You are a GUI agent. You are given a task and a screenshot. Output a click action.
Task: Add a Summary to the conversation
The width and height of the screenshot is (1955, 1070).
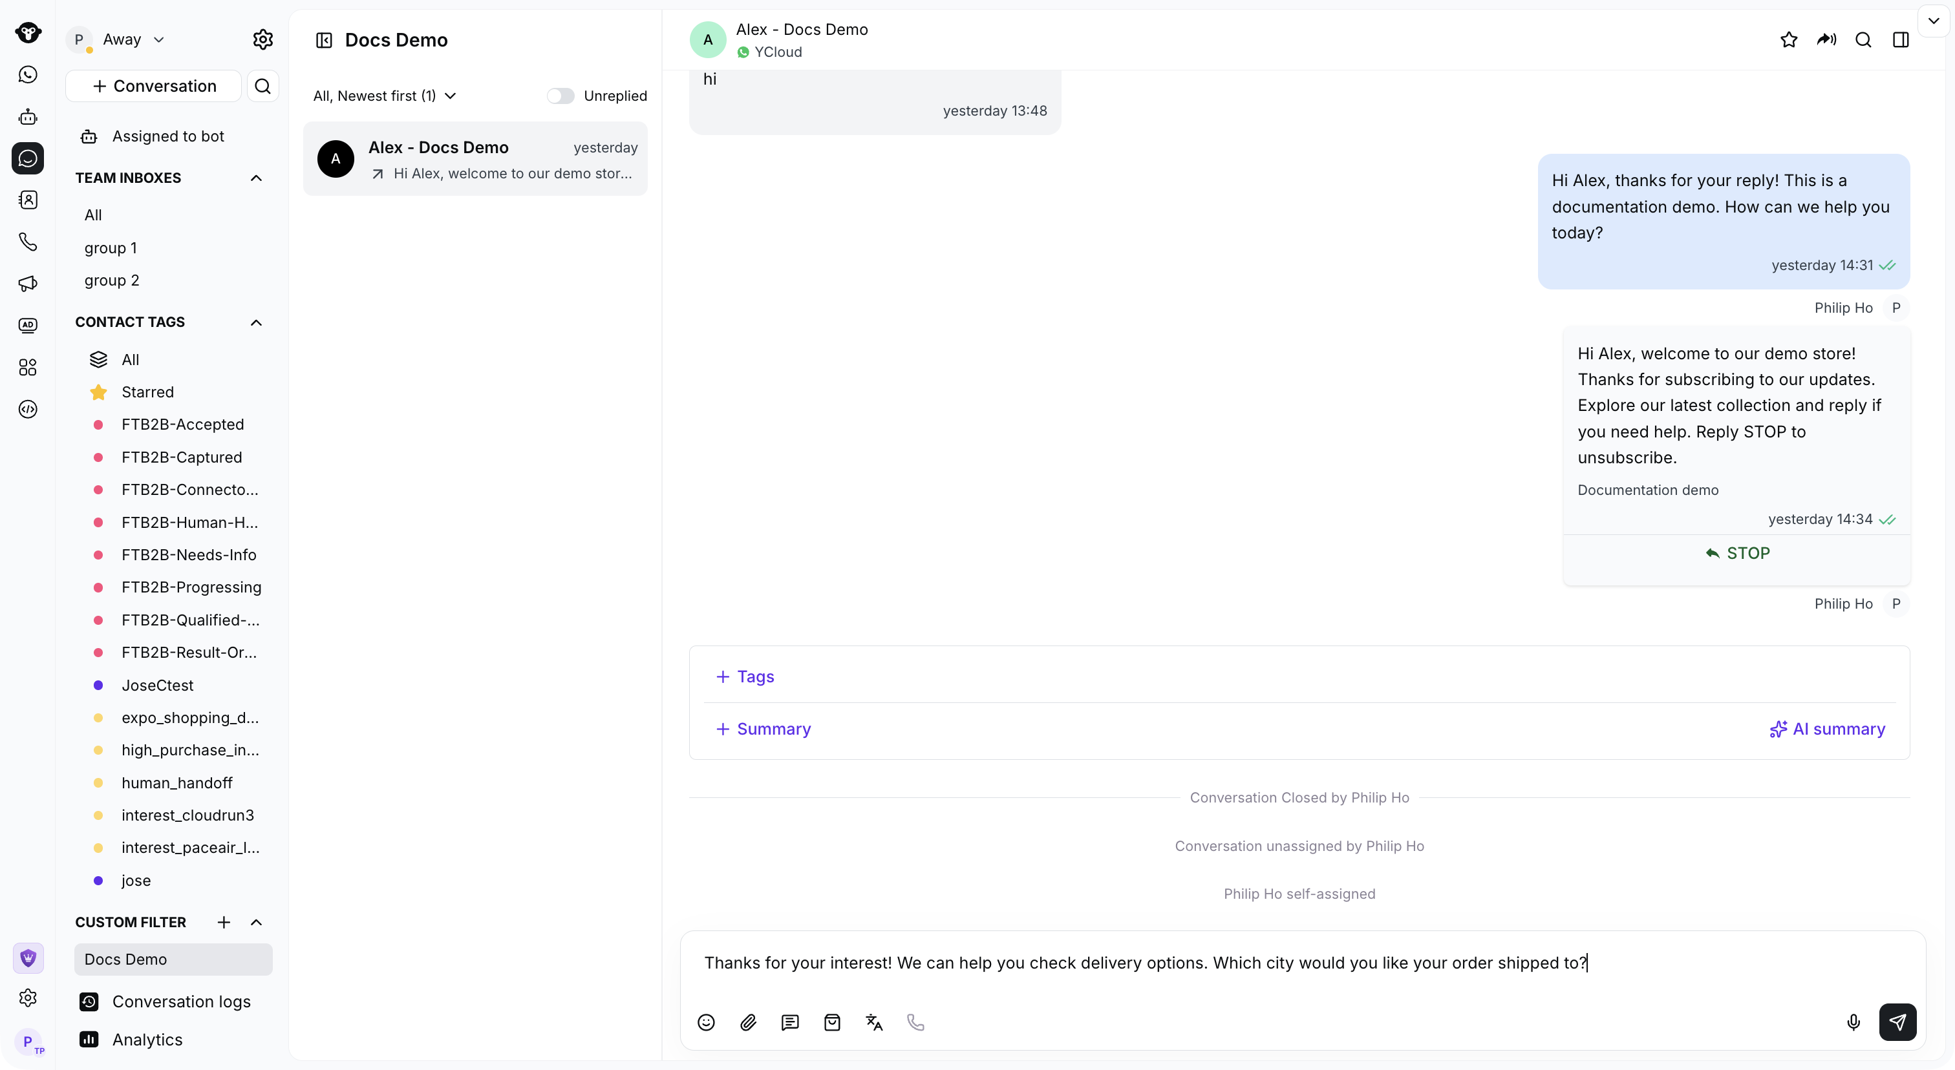click(763, 729)
